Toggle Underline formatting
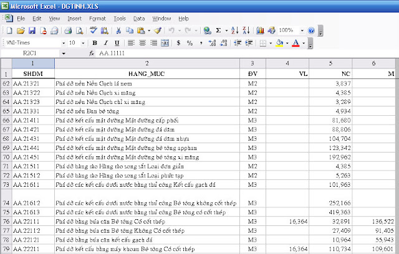The height and width of the screenshot is (254, 399). 117,43
